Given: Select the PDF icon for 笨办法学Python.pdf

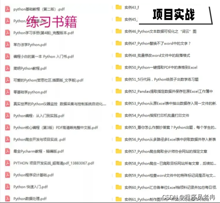Looking at the screenshot, I should [x=8, y=45].
